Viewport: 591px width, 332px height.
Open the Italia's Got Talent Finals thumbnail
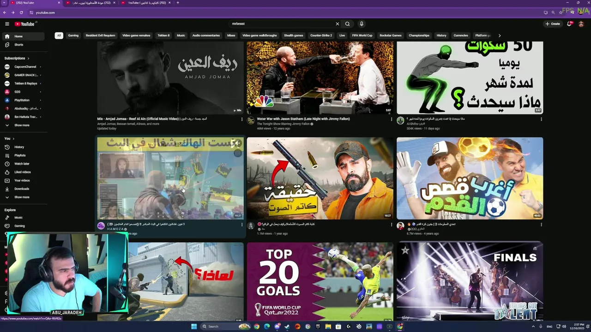[470, 282]
